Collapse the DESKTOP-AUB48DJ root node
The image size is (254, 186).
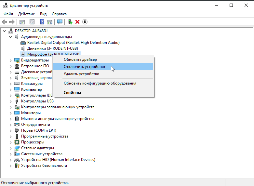click(x=4, y=31)
